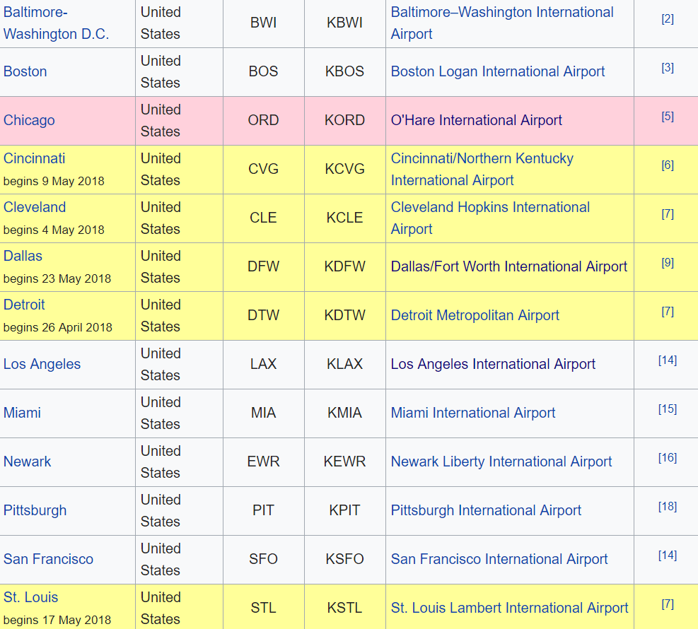Select the PIT IATA code cell

[x=264, y=510]
